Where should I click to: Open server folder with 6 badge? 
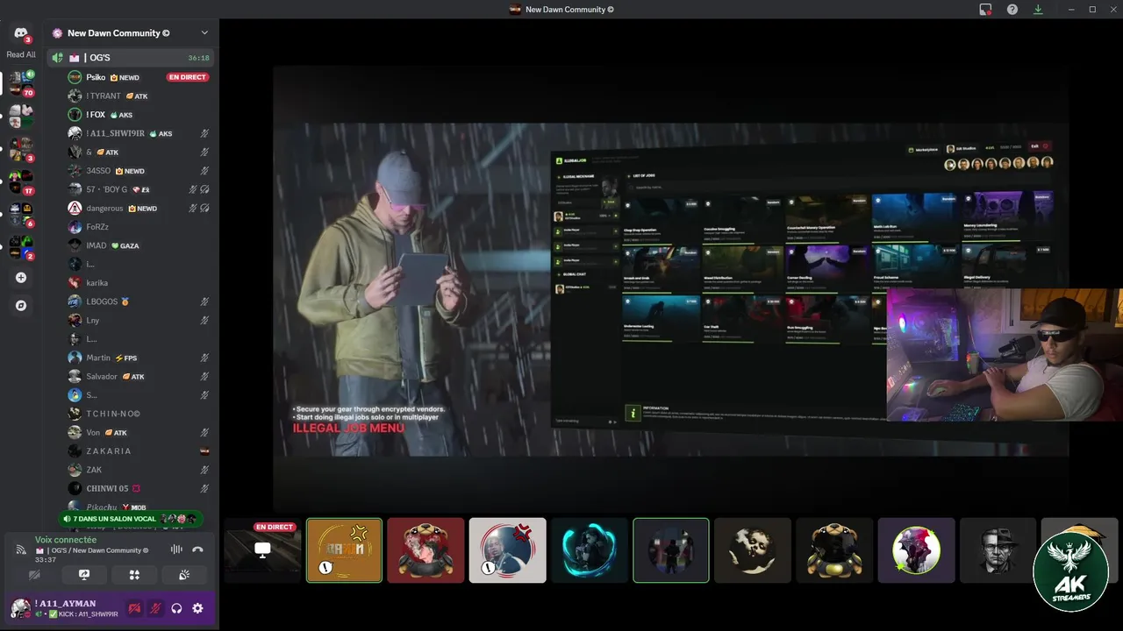tap(21, 215)
